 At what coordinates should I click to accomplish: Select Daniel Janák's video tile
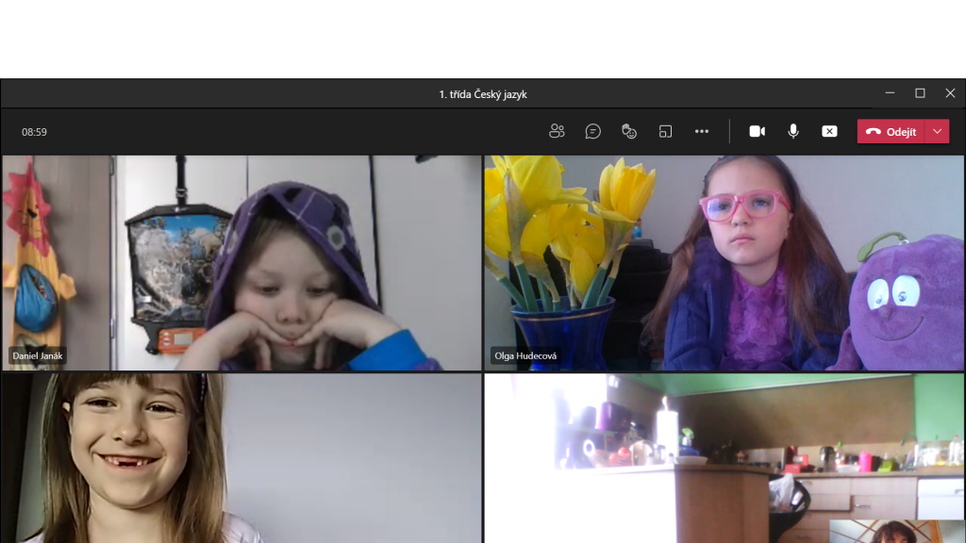[x=241, y=262]
